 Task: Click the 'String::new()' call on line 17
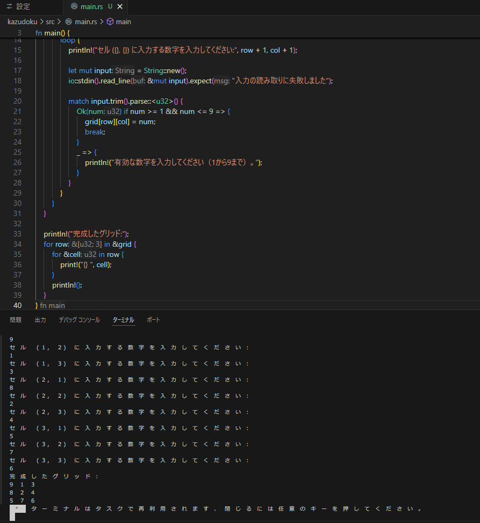coord(165,71)
